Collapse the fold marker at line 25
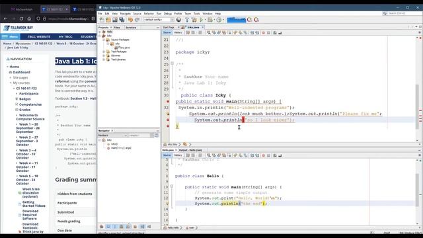Screen dimensions: 423x238 click(x=172, y=63)
